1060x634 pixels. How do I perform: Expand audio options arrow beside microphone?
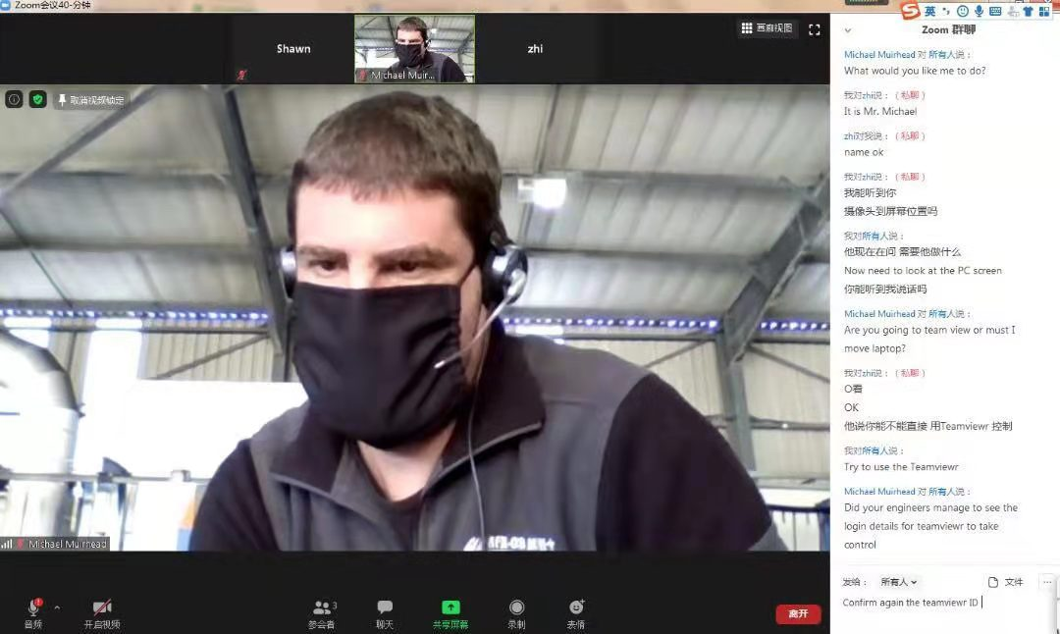click(57, 608)
